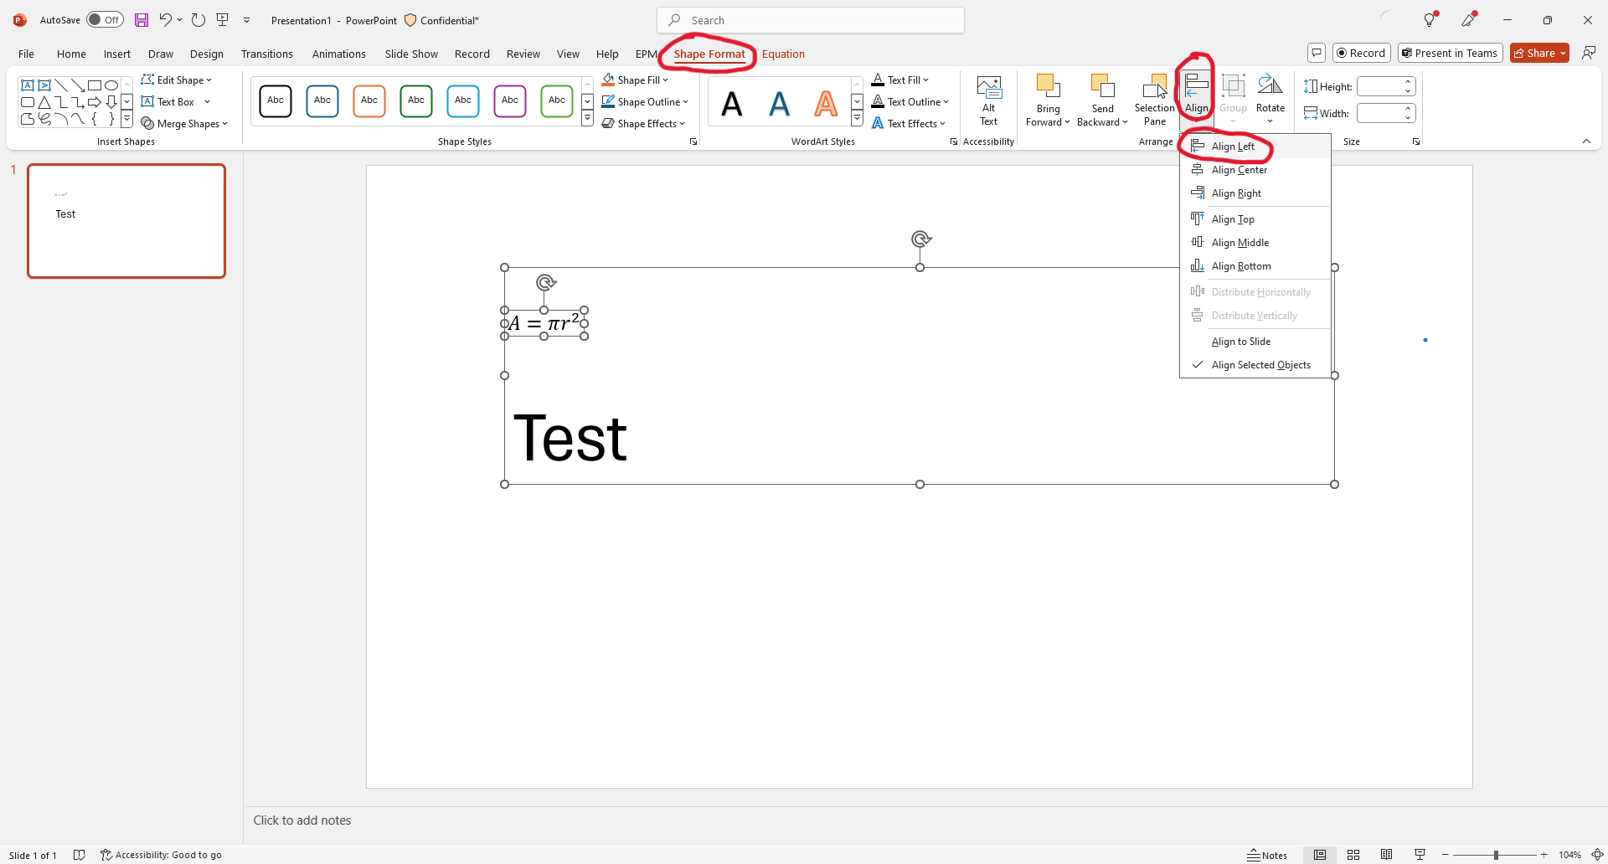Click the Undo arrow icon
This screenshot has height=864, width=1608.
coord(165,20)
